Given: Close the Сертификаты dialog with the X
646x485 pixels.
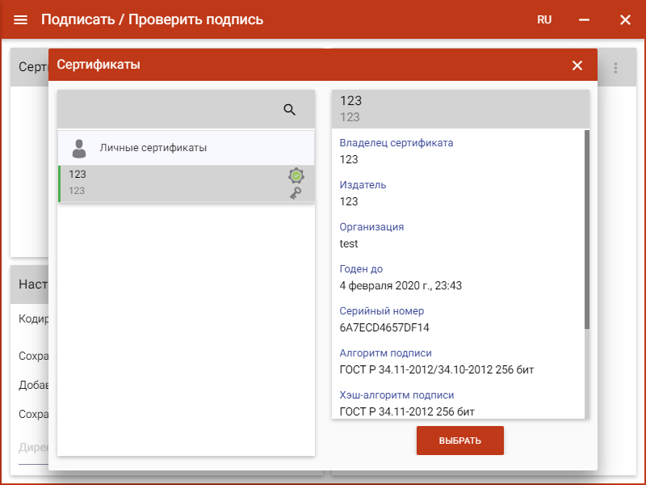Looking at the screenshot, I should tap(577, 65).
